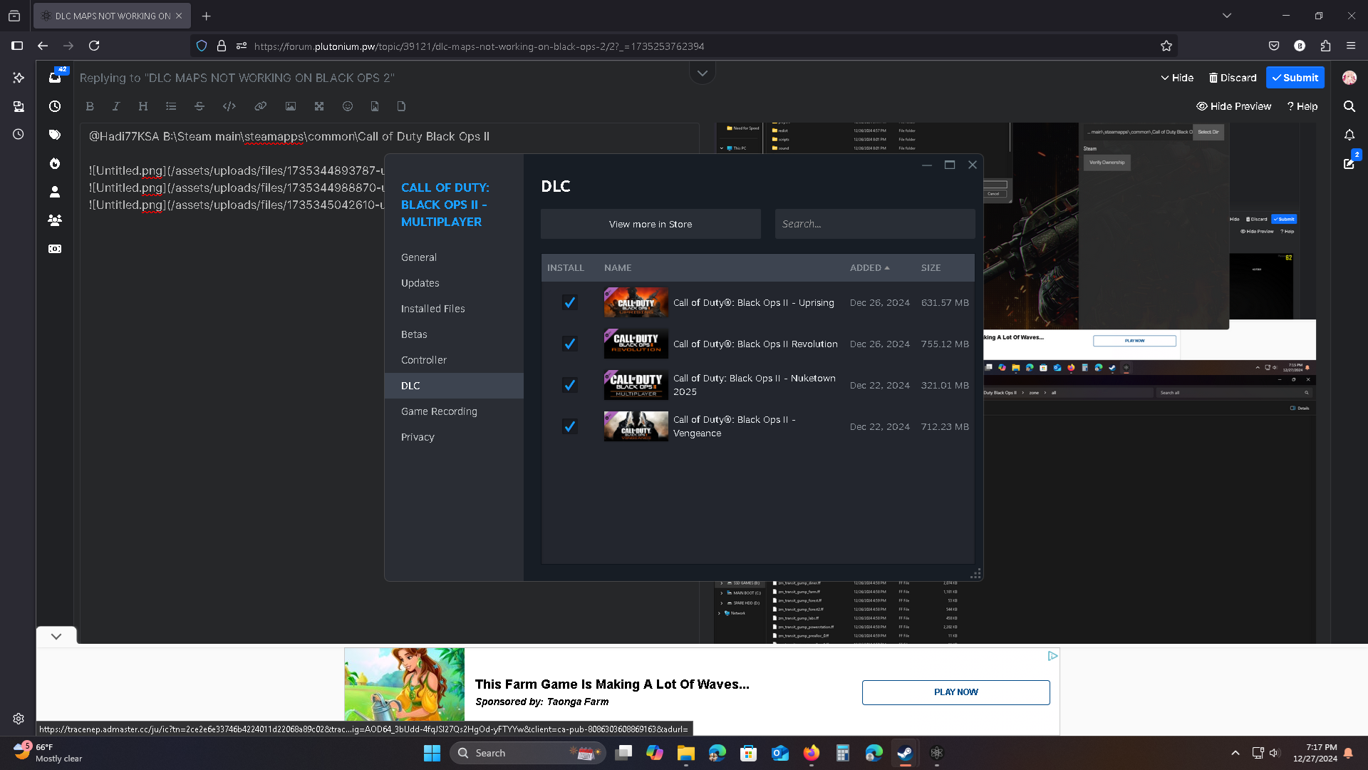Hide the composer using Hide chevron
The image size is (1368, 770).
pyautogui.click(x=1177, y=78)
